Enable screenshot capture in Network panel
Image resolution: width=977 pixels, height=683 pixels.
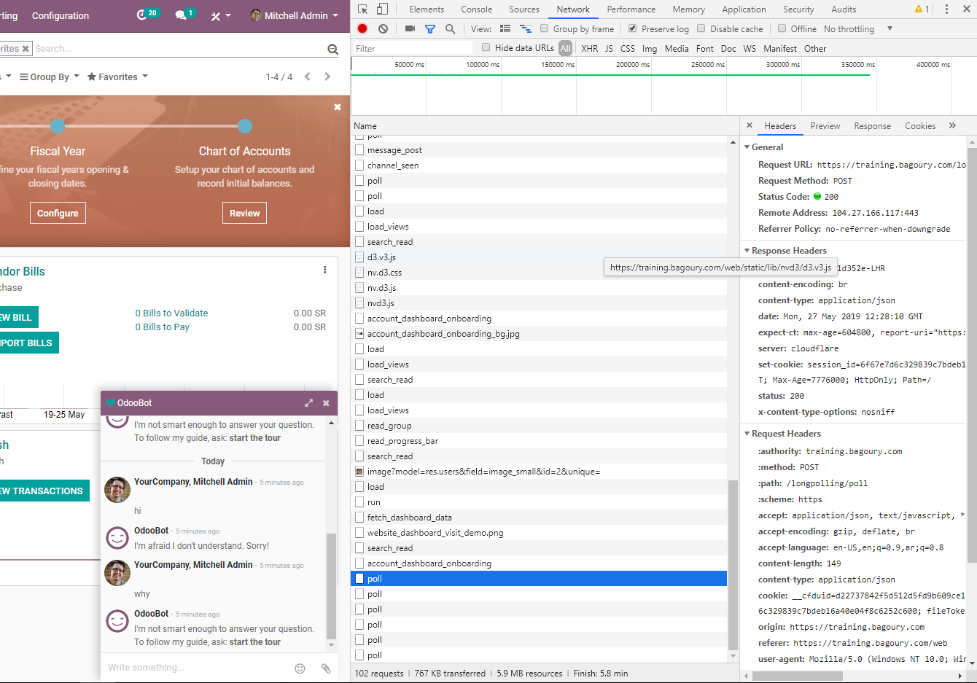coord(411,28)
